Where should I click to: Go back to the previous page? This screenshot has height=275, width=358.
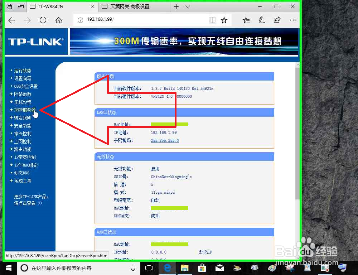coord(12,20)
